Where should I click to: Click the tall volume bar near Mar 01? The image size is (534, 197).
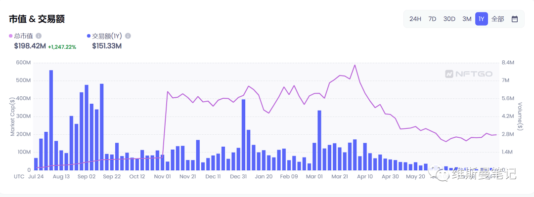tap(319, 140)
